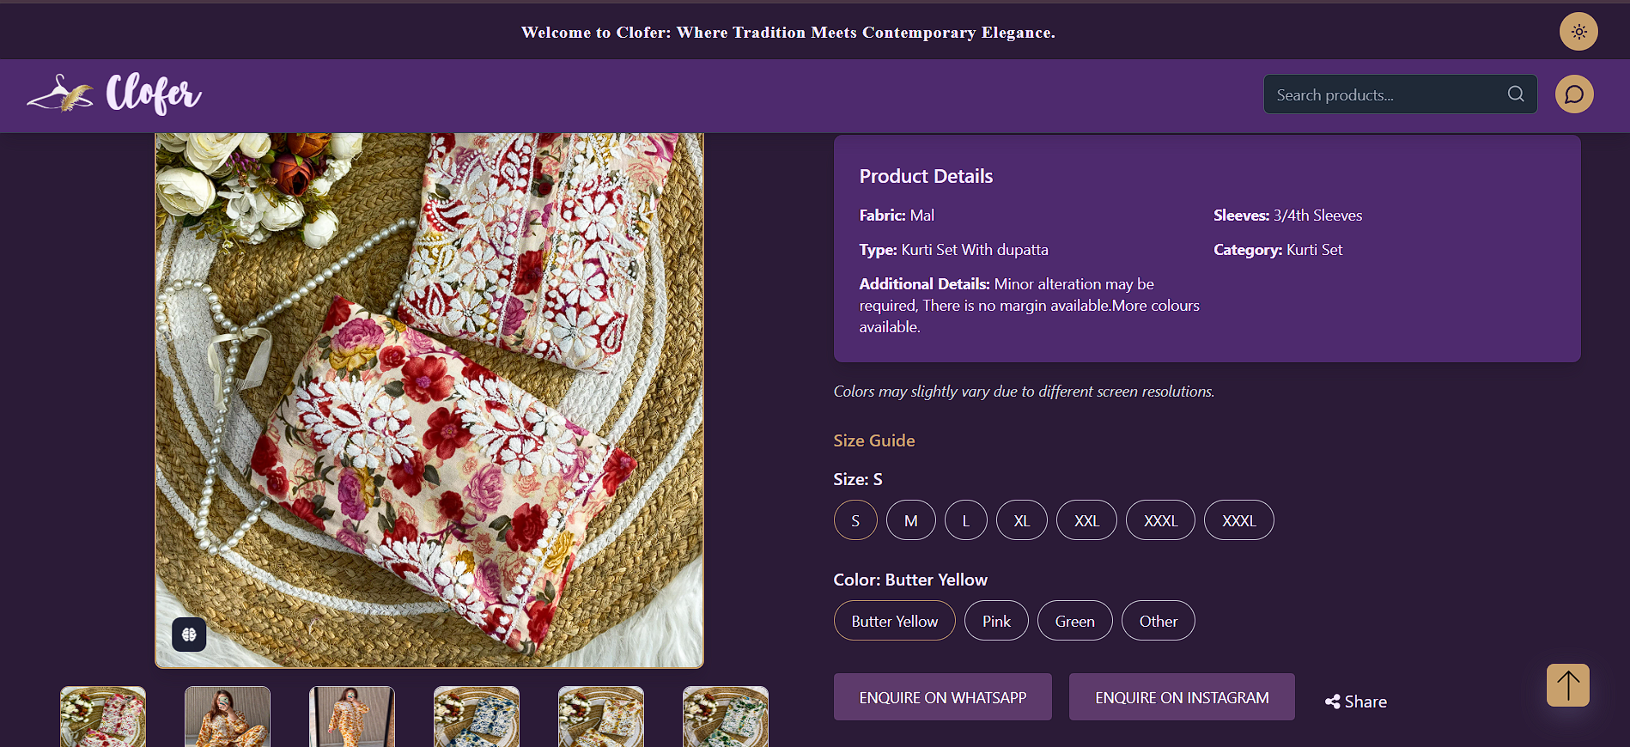
Task: View the second product thumbnail with model
Action: [228, 717]
